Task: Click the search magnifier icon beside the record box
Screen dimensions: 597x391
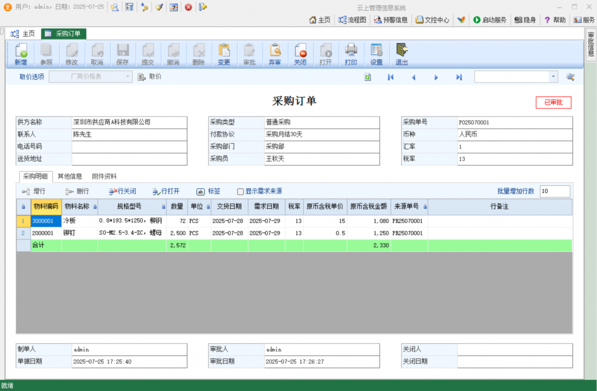Action: [570, 77]
